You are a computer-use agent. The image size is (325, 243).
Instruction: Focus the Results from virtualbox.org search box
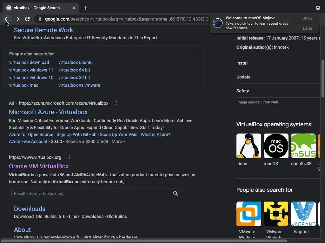pyautogui.click(x=89, y=193)
